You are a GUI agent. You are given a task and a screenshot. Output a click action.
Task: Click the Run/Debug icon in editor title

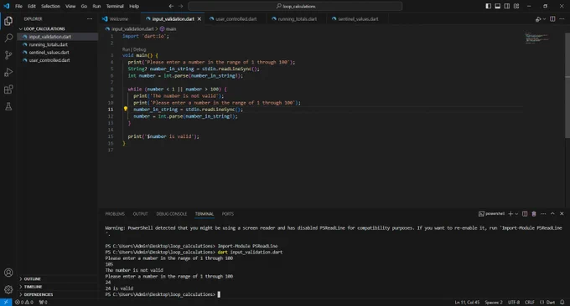(x=538, y=19)
